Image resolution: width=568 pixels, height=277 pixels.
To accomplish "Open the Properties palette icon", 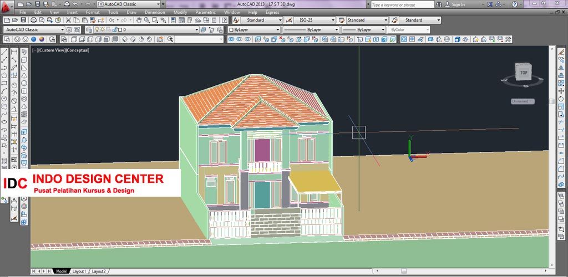I will pos(174,20).
